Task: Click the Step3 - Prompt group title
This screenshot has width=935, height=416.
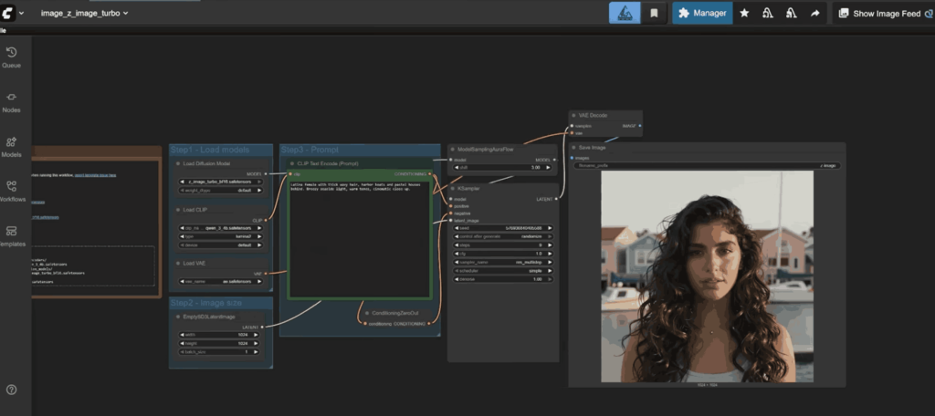Action: (310, 150)
